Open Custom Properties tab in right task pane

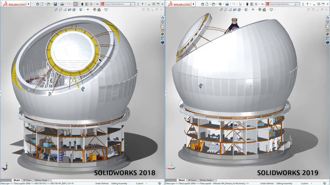pos(327,38)
